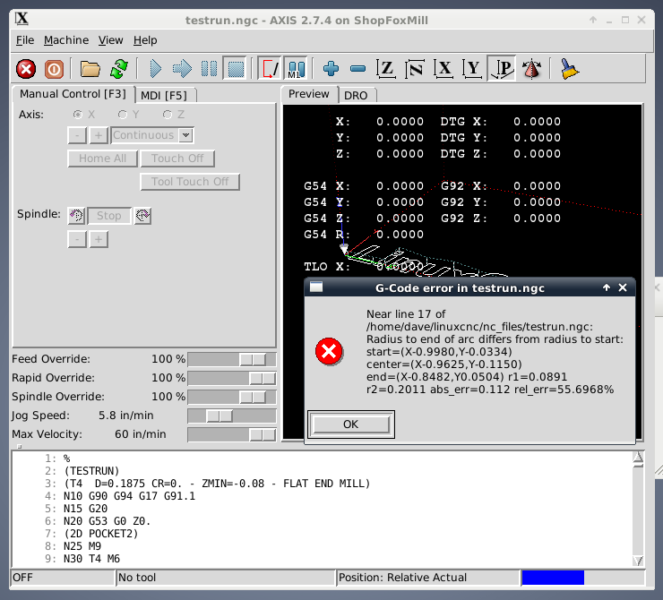Switch to the DRO tab
663x600 pixels.
point(356,96)
